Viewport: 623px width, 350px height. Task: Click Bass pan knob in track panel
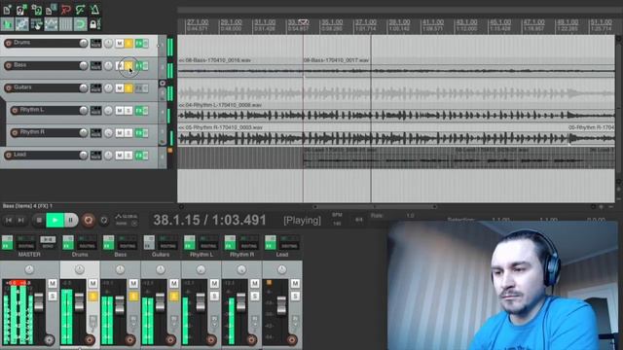pos(108,65)
